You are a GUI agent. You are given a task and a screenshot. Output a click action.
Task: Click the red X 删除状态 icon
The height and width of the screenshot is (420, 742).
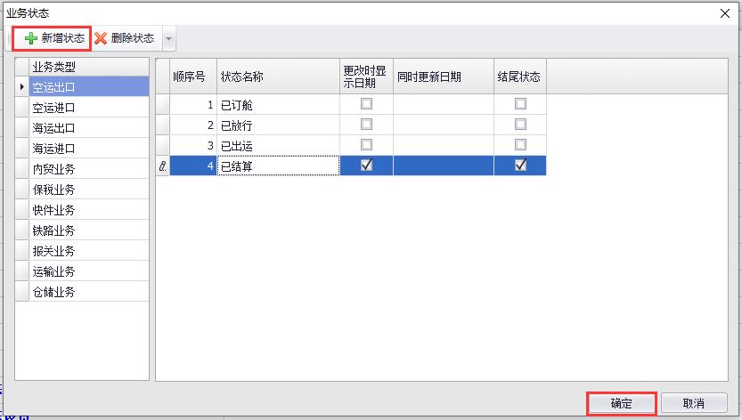click(x=101, y=38)
